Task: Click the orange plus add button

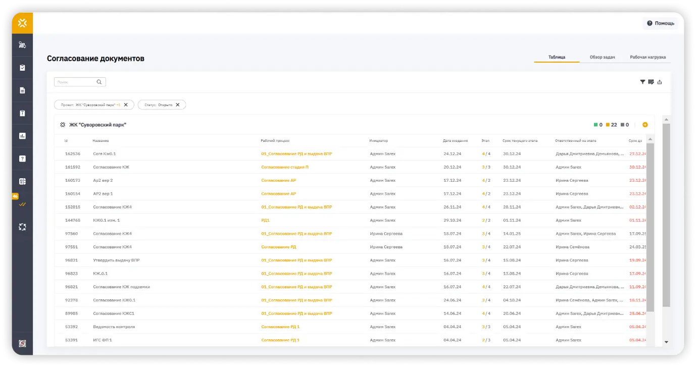Action: click(x=645, y=125)
